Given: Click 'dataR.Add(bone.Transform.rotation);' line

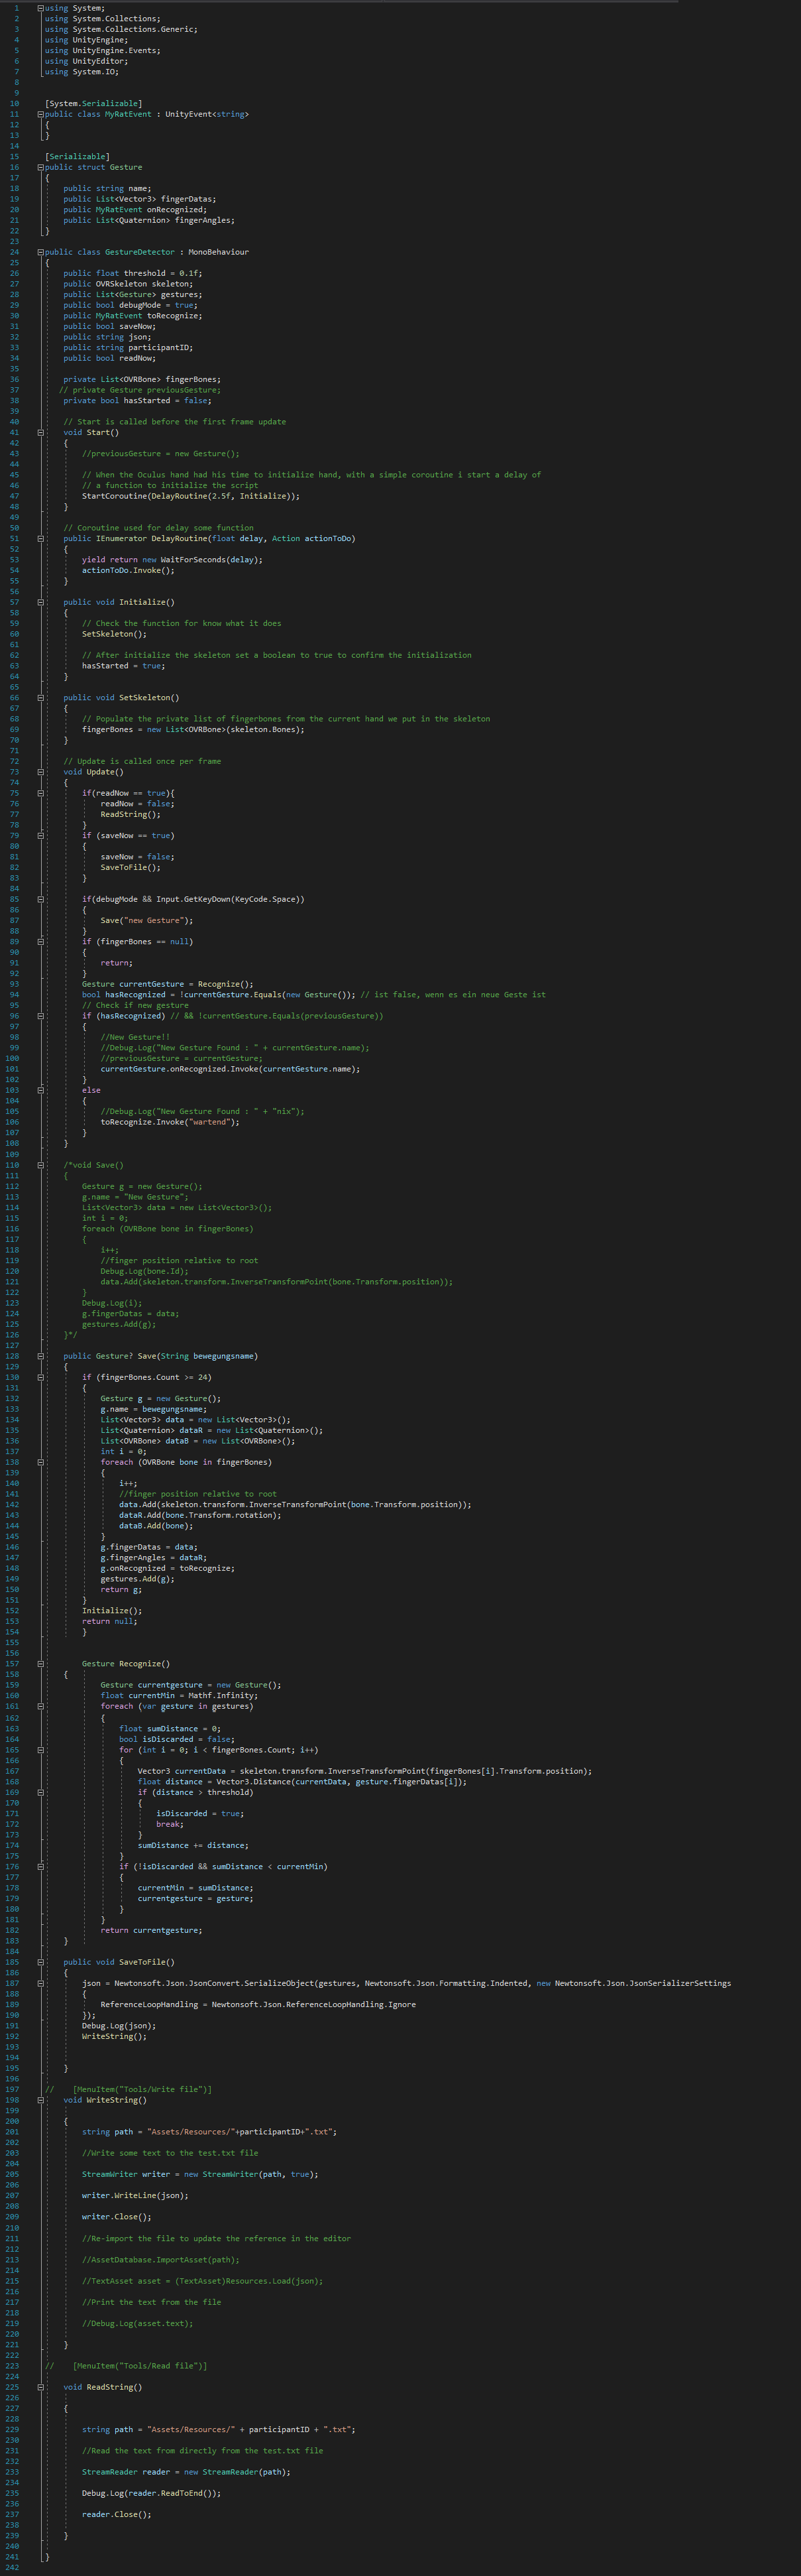Looking at the screenshot, I should click(201, 1515).
